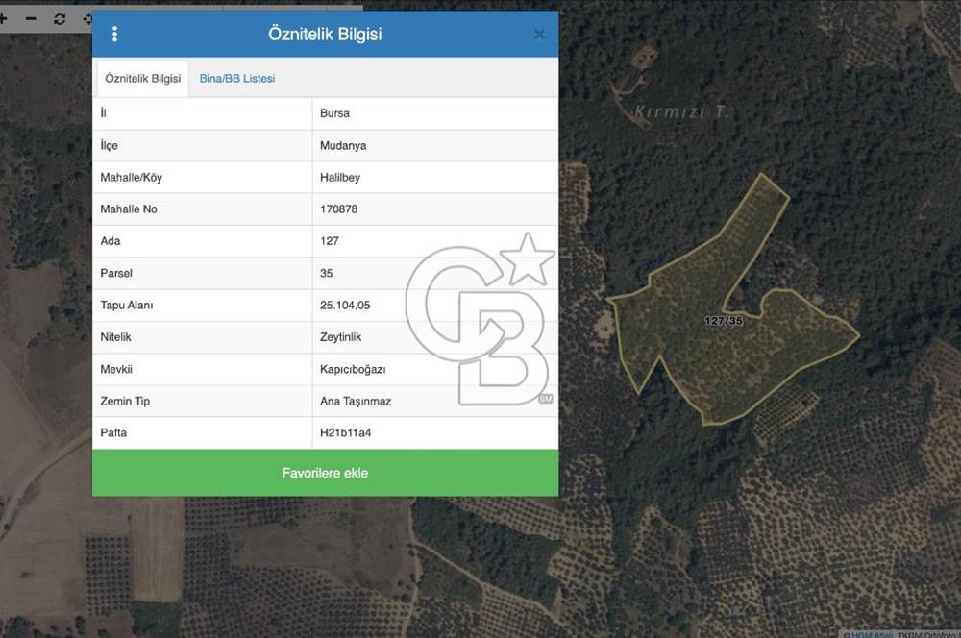Click the Pafta value H21b11a4

[x=346, y=433]
